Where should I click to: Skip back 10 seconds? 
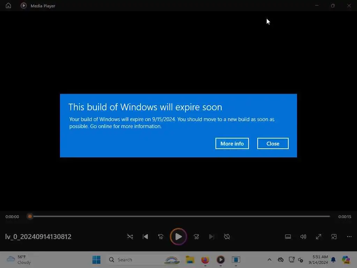pos(160,237)
